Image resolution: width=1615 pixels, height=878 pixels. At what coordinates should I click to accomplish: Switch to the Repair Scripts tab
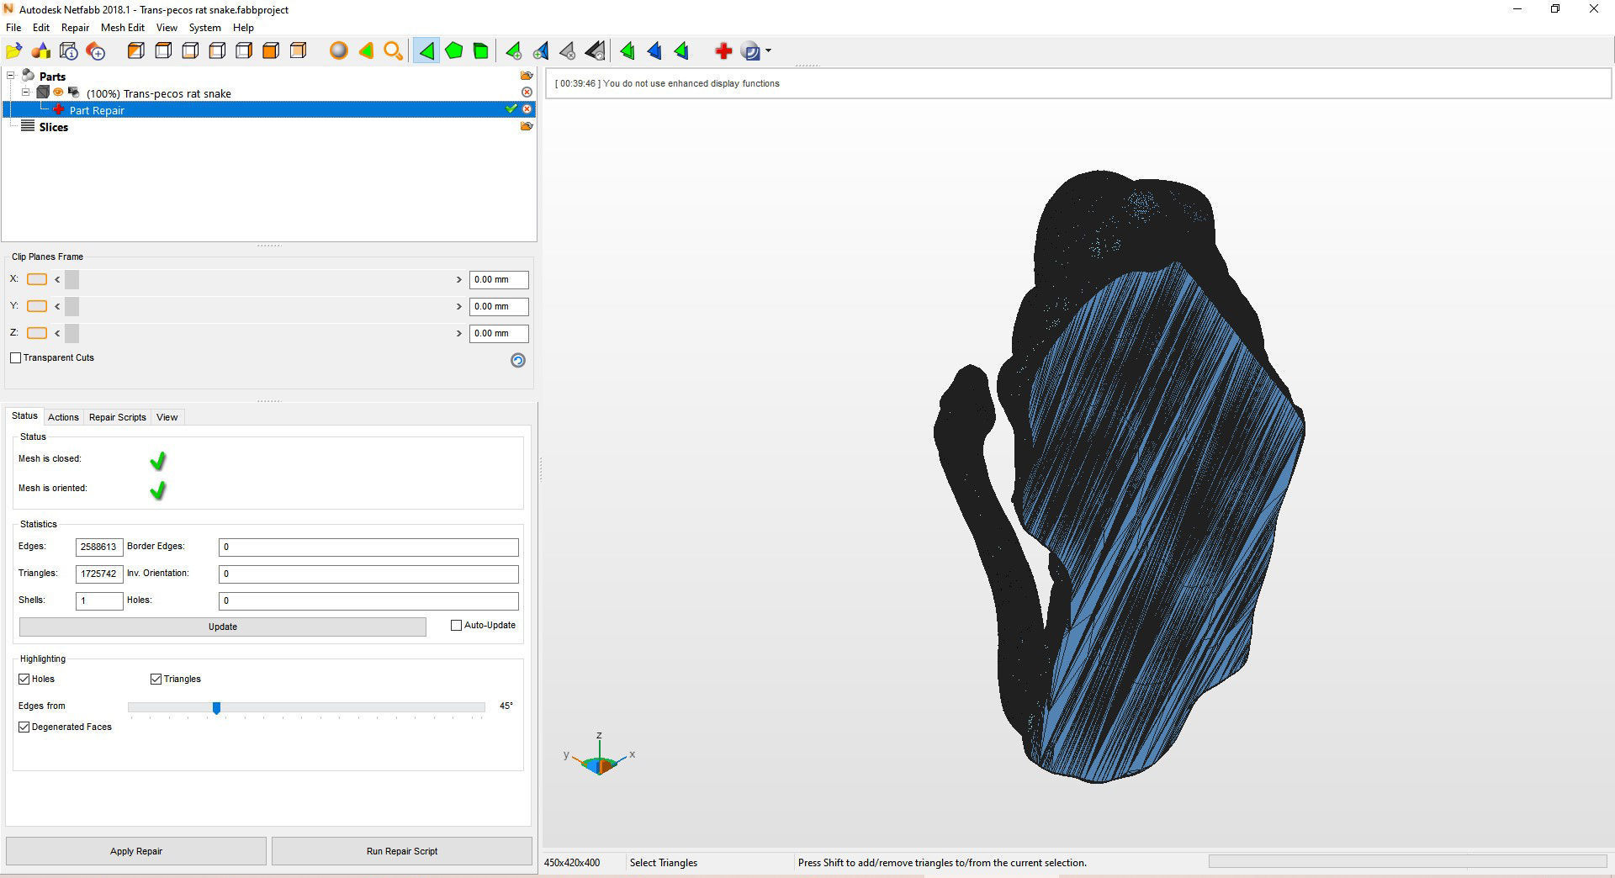[118, 417]
